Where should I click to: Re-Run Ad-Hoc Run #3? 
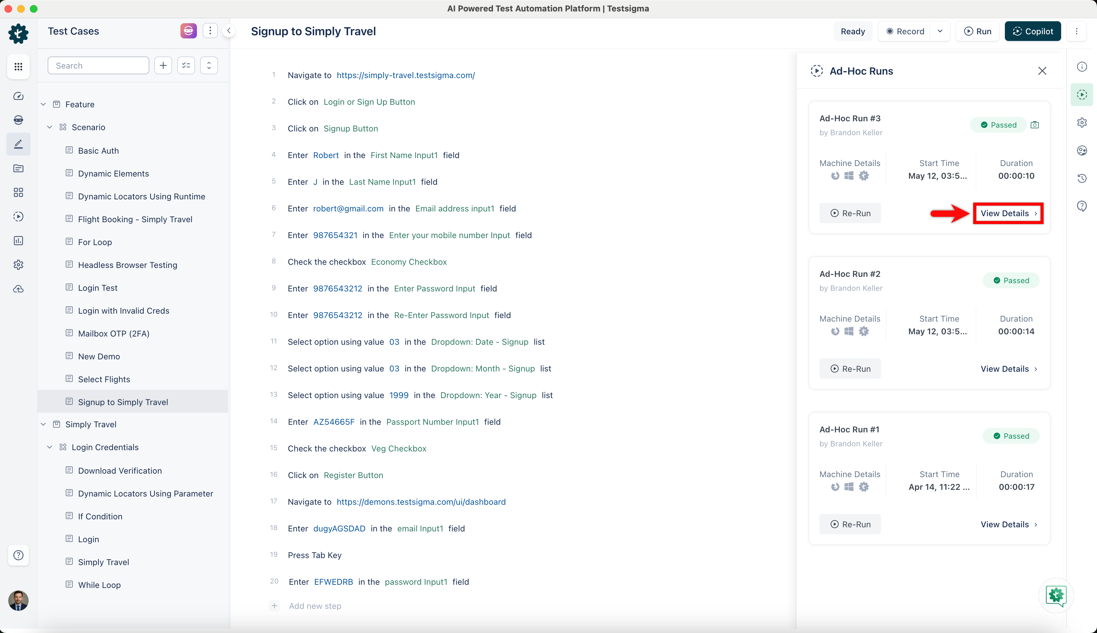(x=850, y=213)
